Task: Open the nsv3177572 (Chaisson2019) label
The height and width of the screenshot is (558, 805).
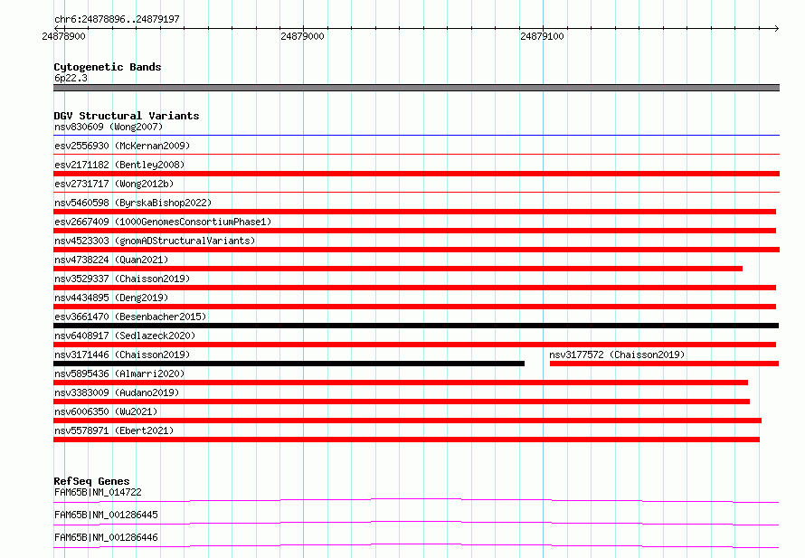Action: (x=617, y=355)
